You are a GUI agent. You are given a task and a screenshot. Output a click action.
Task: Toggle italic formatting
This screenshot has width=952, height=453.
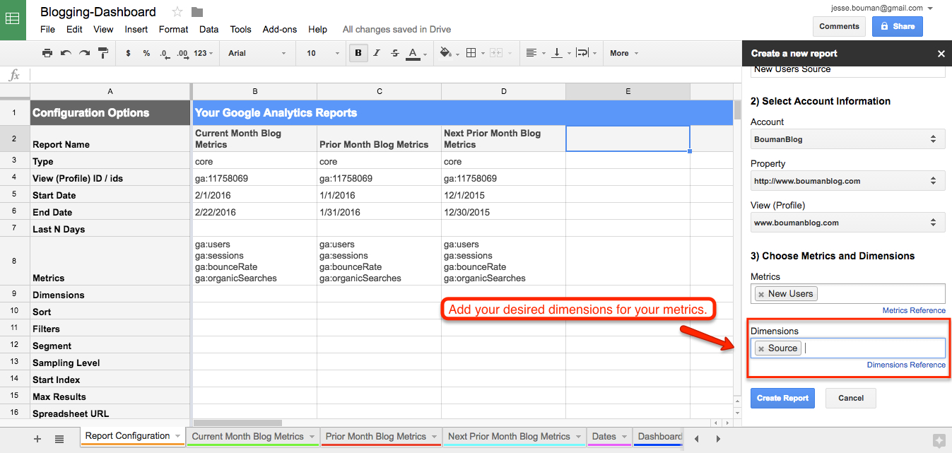pos(376,53)
